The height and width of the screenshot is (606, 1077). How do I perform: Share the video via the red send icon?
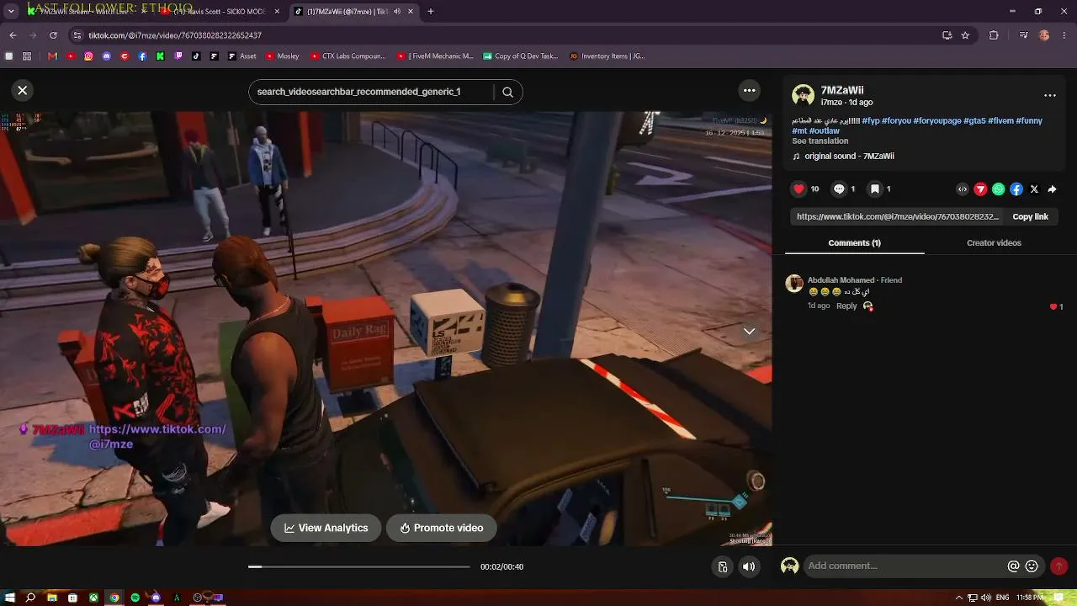tap(980, 189)
